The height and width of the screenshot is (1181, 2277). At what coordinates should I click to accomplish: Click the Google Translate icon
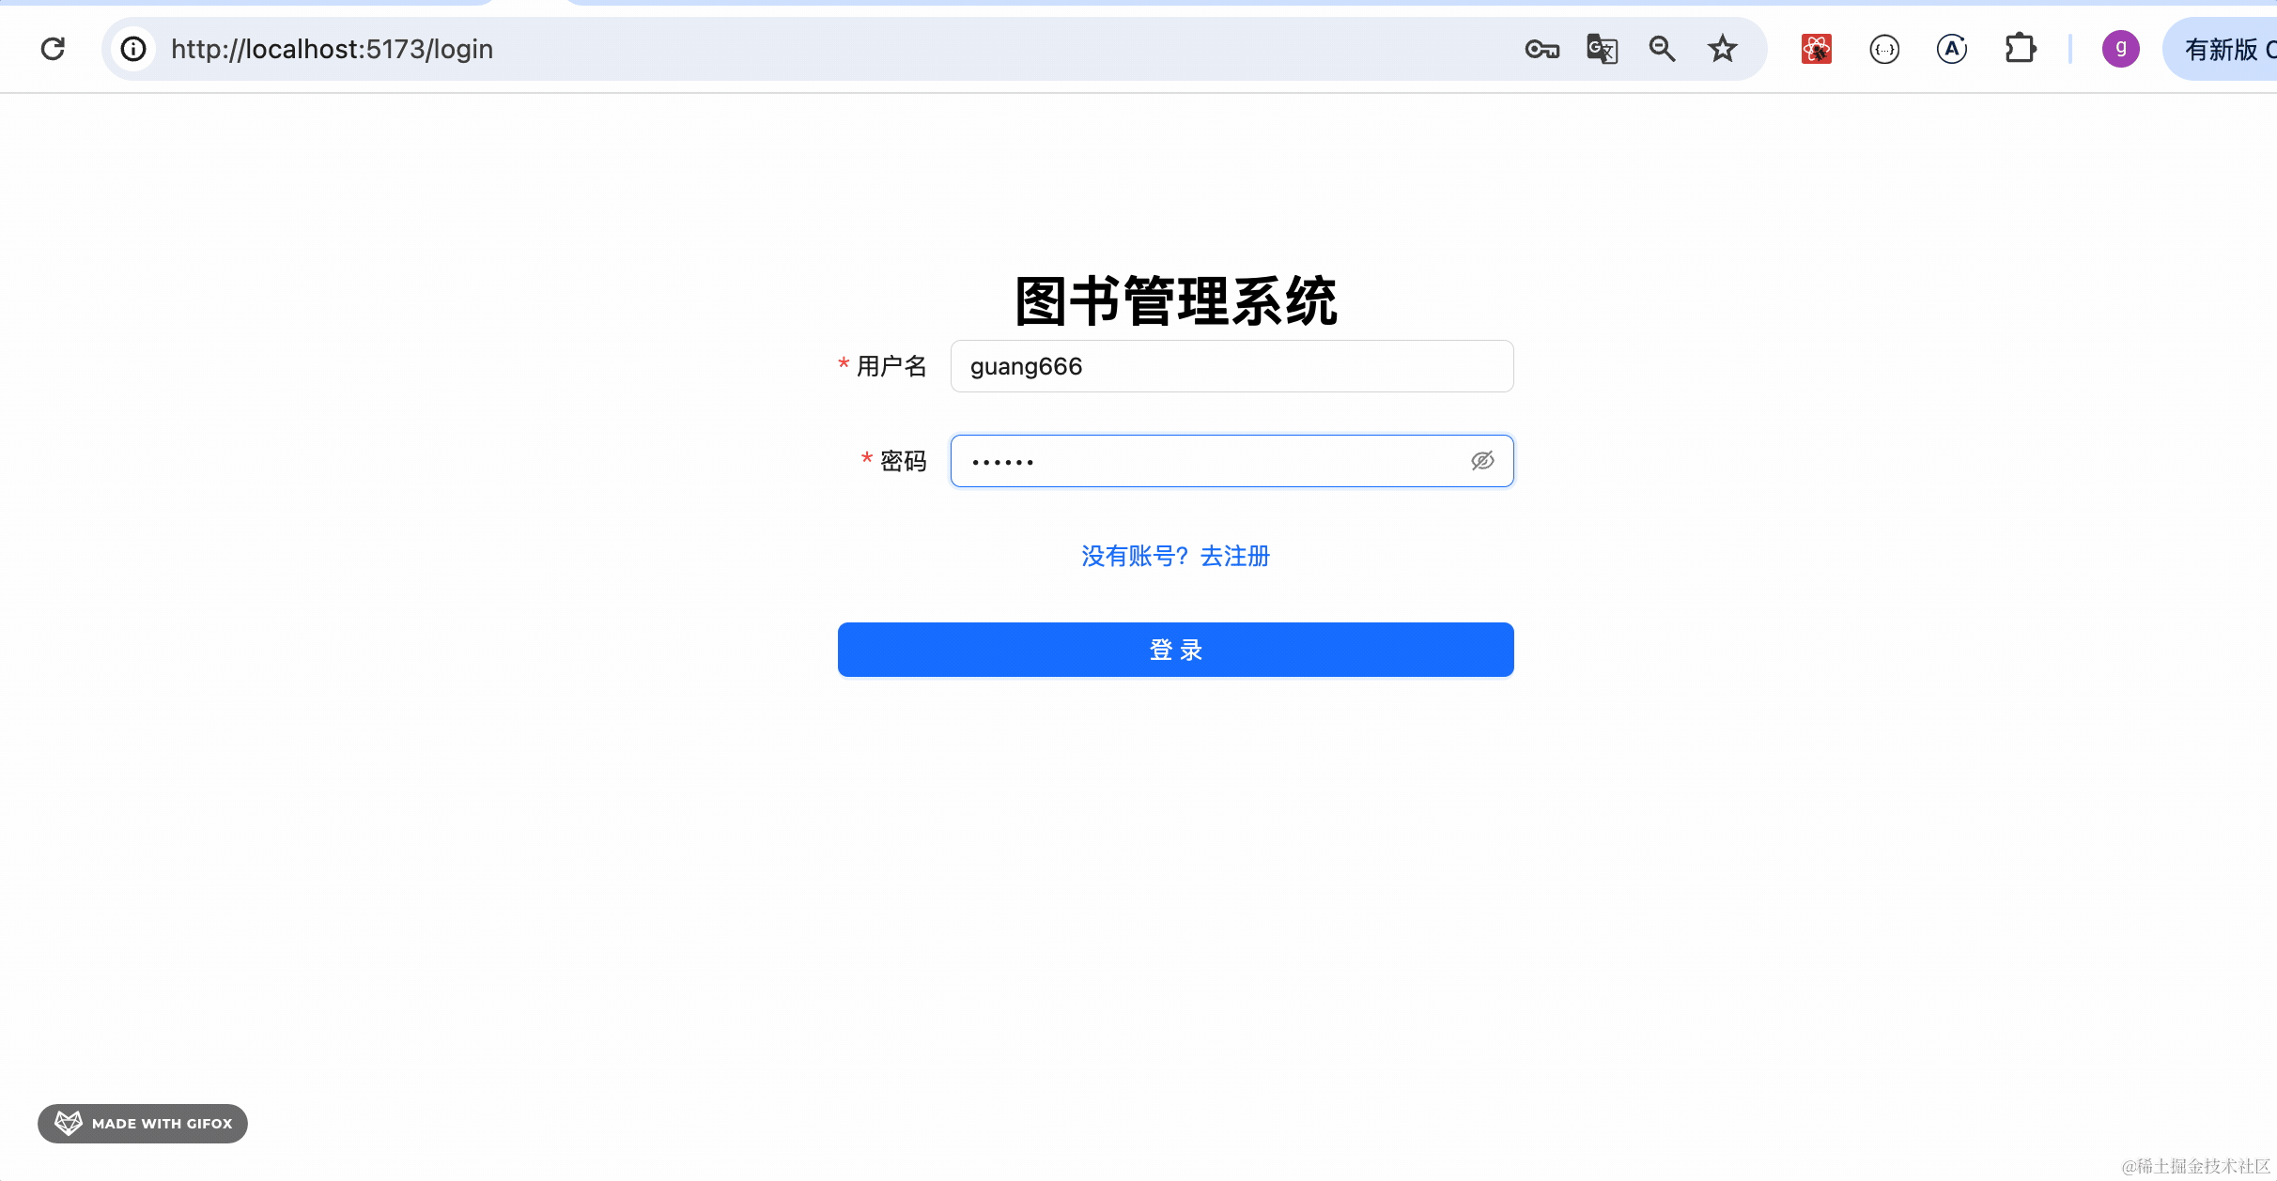1602,49
